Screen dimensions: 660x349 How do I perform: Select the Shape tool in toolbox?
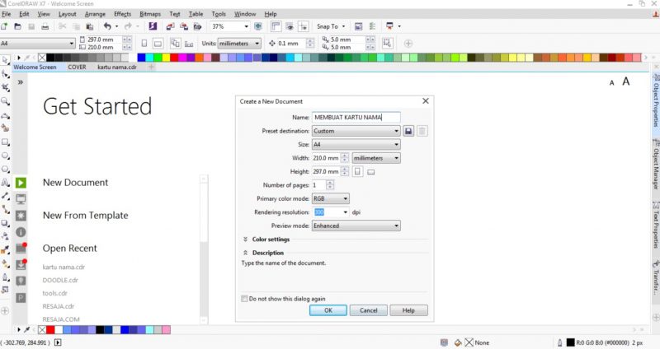click(x=5, y=74)
